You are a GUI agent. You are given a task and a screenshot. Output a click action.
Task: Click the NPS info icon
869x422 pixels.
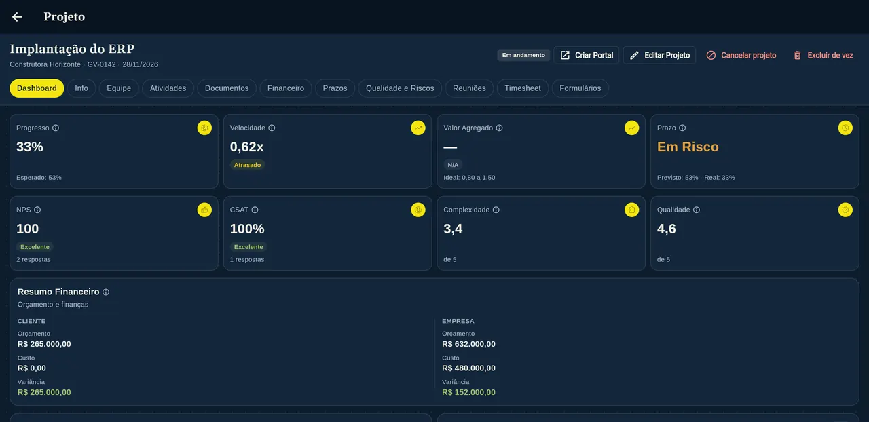pos(37,210)
